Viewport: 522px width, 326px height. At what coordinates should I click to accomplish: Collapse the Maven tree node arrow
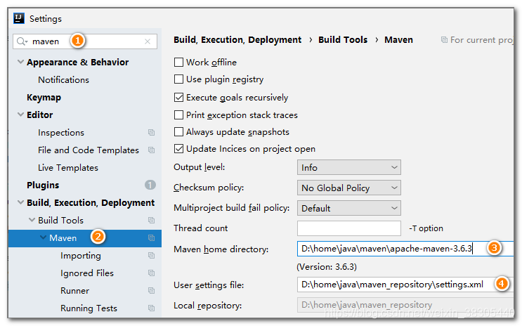[x=44, y=237]
